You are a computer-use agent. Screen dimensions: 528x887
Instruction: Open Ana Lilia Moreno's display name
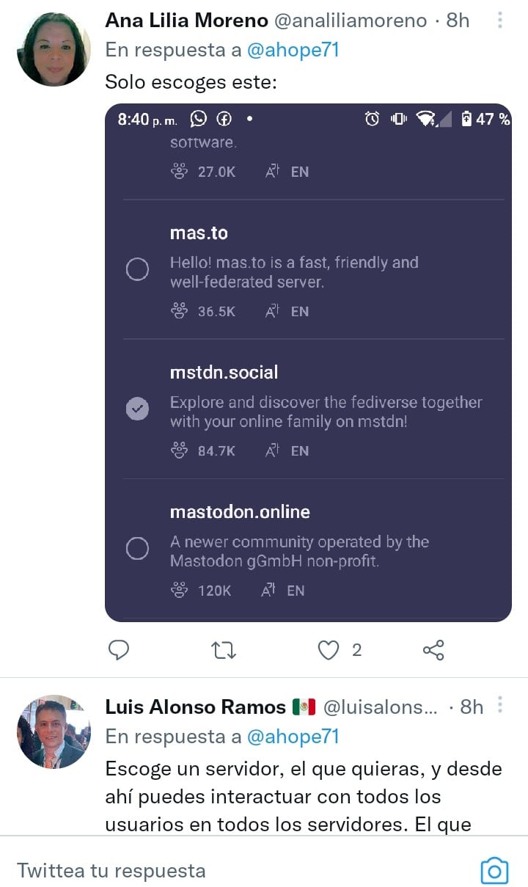(186, 21)
